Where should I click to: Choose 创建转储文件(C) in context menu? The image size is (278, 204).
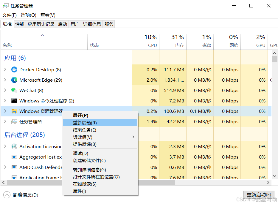(x=100, y=161)
